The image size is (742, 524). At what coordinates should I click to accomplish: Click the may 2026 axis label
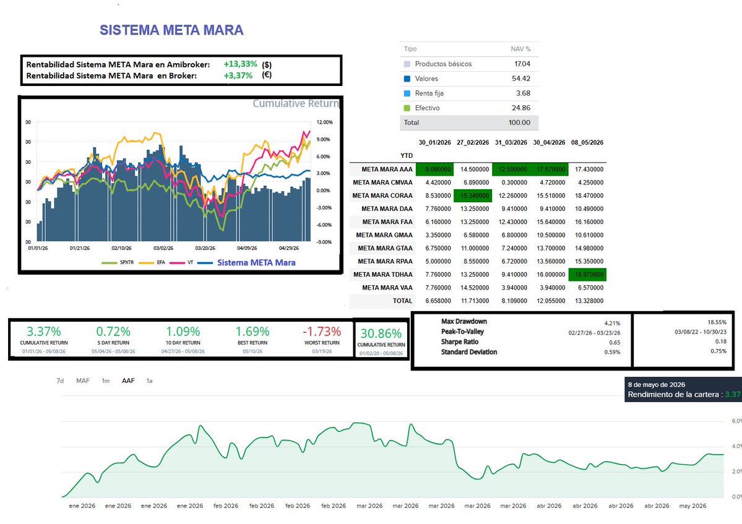[692, 506]
